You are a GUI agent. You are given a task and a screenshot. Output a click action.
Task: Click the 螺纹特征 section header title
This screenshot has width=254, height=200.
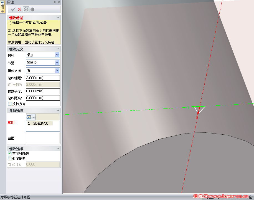(x=16, y=18)
